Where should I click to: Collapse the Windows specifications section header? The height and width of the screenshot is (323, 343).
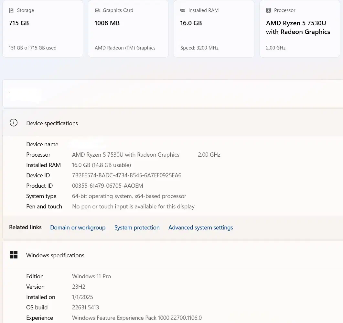coord(171,255)
